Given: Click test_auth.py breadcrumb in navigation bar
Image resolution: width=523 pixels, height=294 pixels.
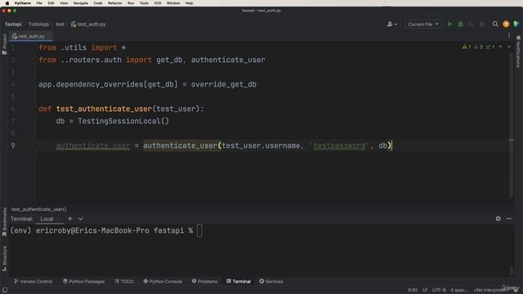Looking at the screenshot, I should (88, 24).
